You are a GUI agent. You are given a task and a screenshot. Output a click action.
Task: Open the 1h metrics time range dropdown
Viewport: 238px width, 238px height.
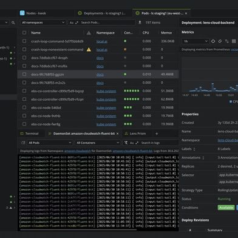[195, 41]
